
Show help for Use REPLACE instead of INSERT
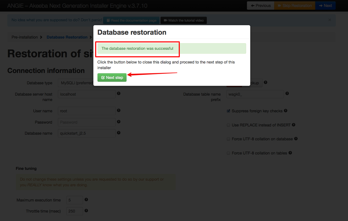(293, 125)
